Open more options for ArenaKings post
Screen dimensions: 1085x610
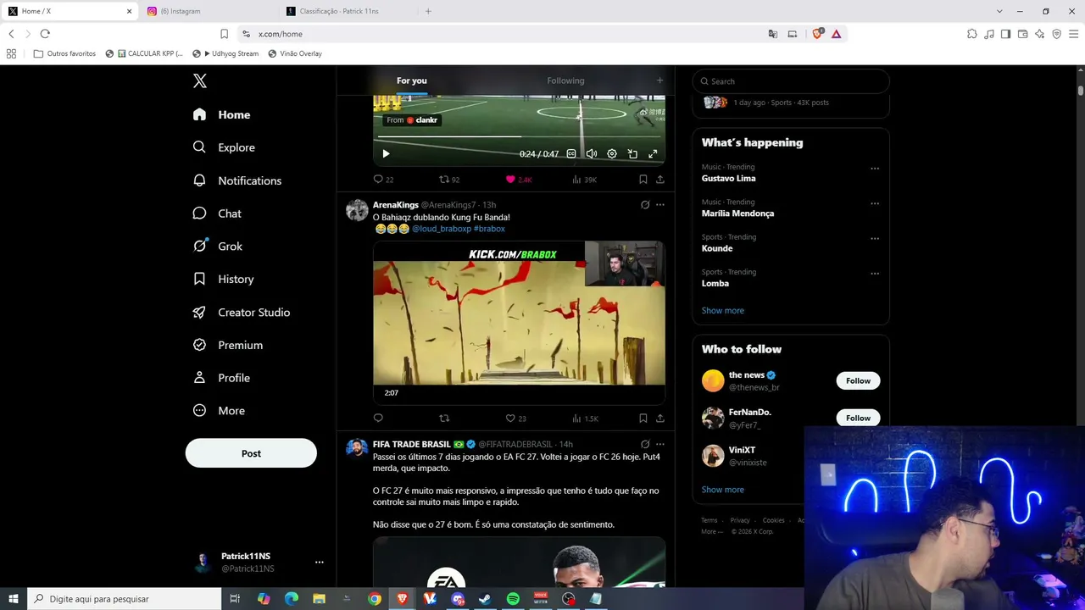(660, 205)
